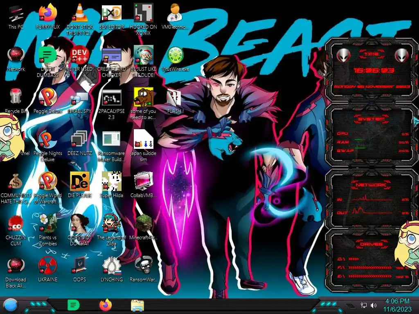419x314 pixels.
Task: Open the This PC desktop icon
Action: pyautogui.click(x=16, y=17)
